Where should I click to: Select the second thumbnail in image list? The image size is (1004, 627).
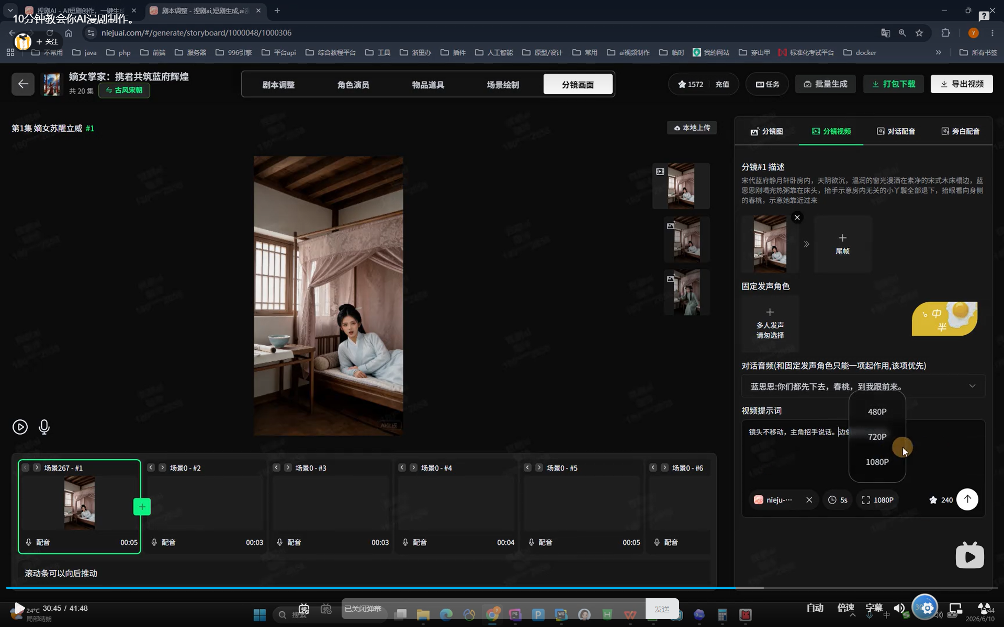tap(687, 240)
